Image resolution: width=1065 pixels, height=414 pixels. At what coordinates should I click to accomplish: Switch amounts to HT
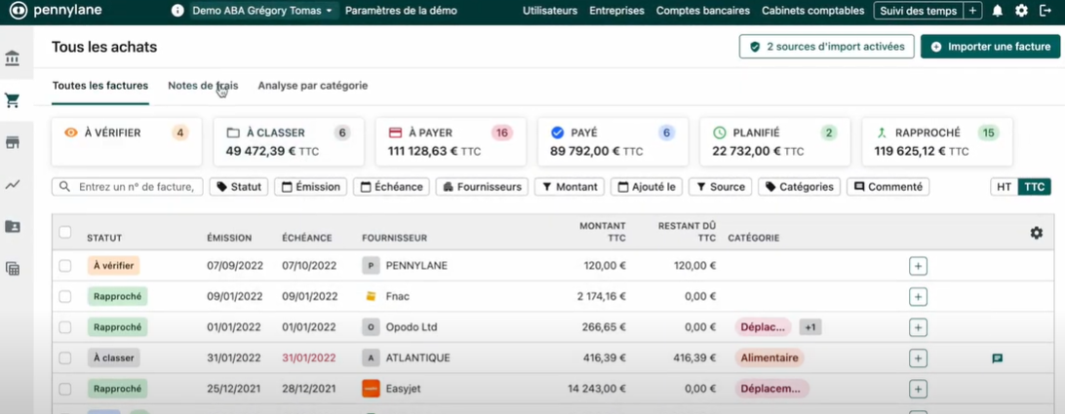[x=1004, y=187]
